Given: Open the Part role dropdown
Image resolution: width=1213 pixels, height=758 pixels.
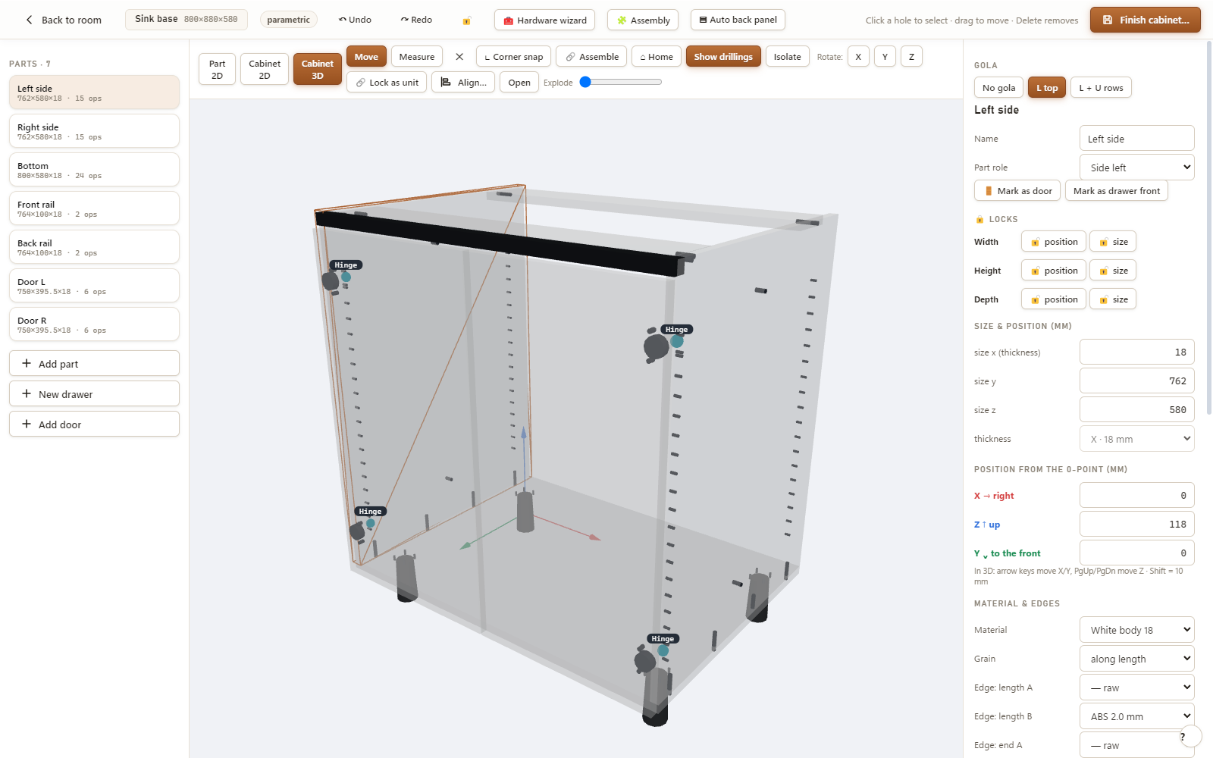Looking at the screenshot, I should pos(1137,167).
